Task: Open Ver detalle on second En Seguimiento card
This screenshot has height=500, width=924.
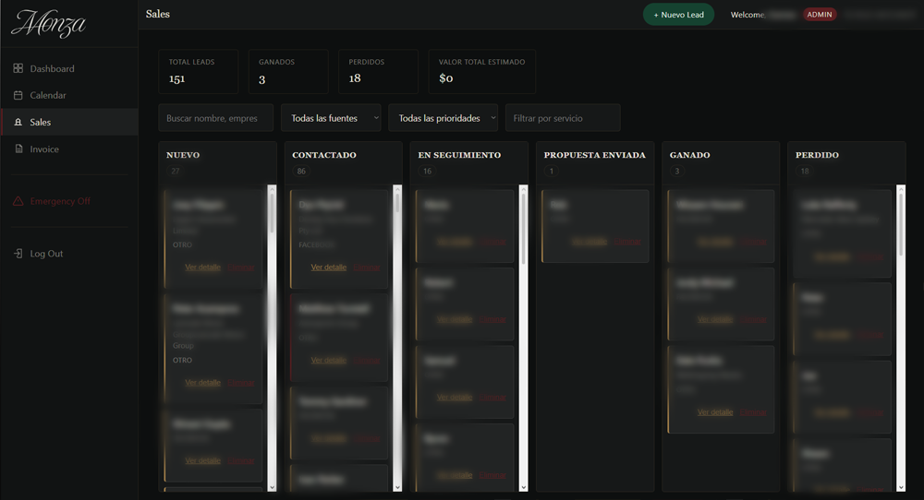Action: 455,319
